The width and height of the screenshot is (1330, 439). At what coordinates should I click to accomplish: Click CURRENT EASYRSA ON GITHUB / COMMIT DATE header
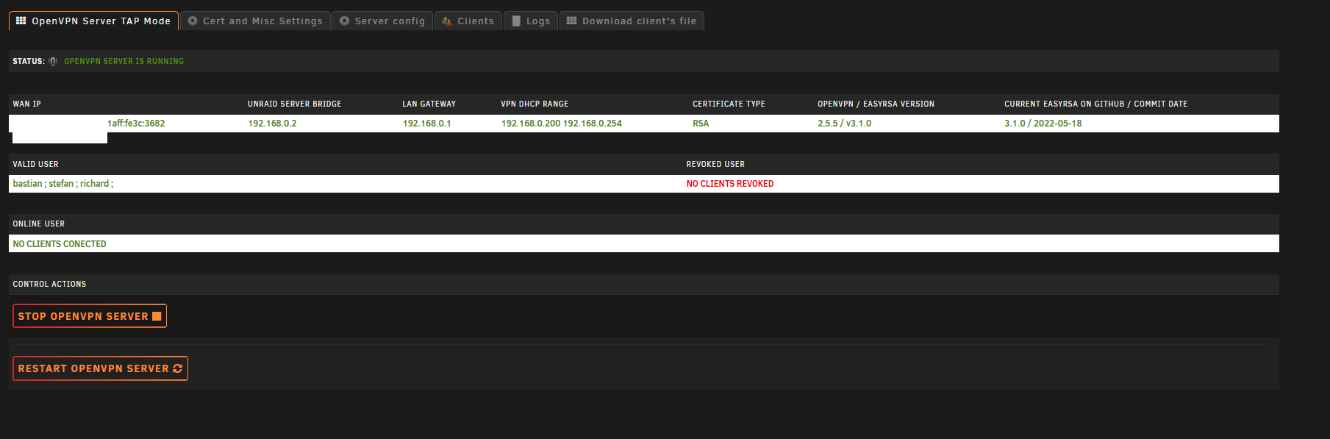pos(1096,104)
